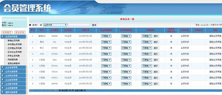Click 提交 in the 程武 row
The image size is (222, 95).
click(x=156, y=42)
